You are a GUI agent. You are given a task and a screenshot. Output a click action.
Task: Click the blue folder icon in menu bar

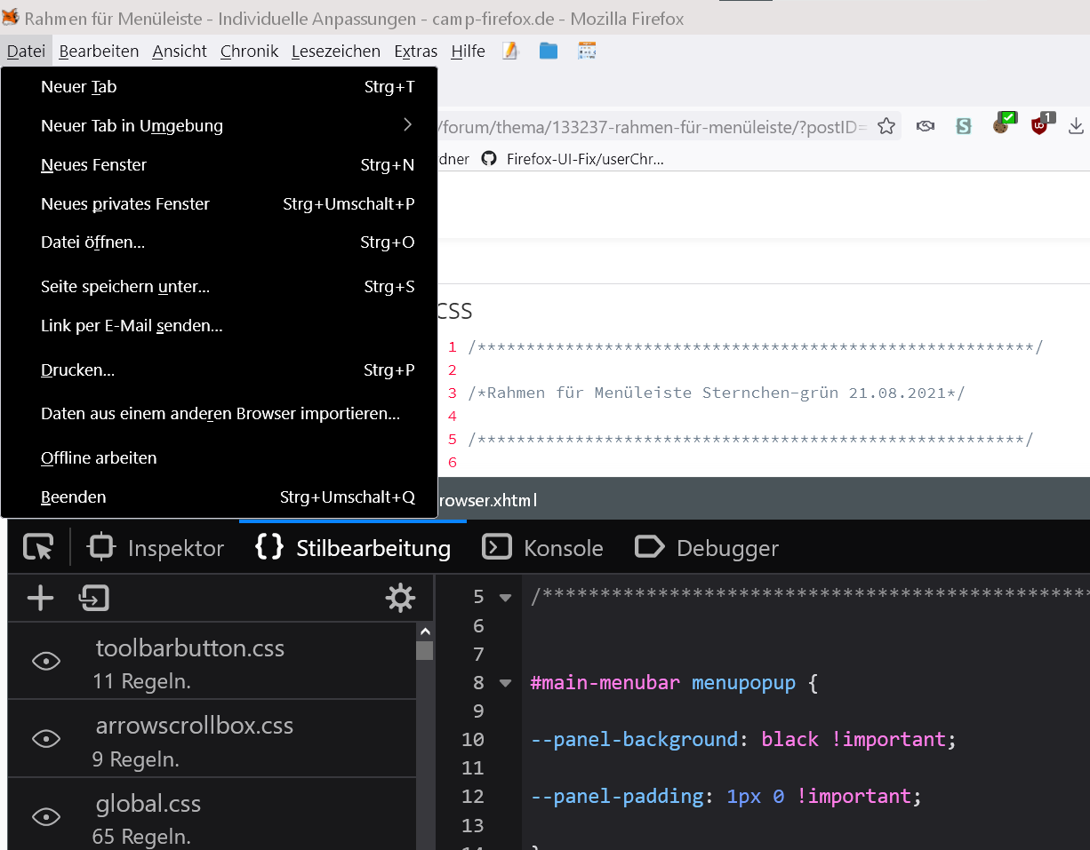click(x=549, y=52)
